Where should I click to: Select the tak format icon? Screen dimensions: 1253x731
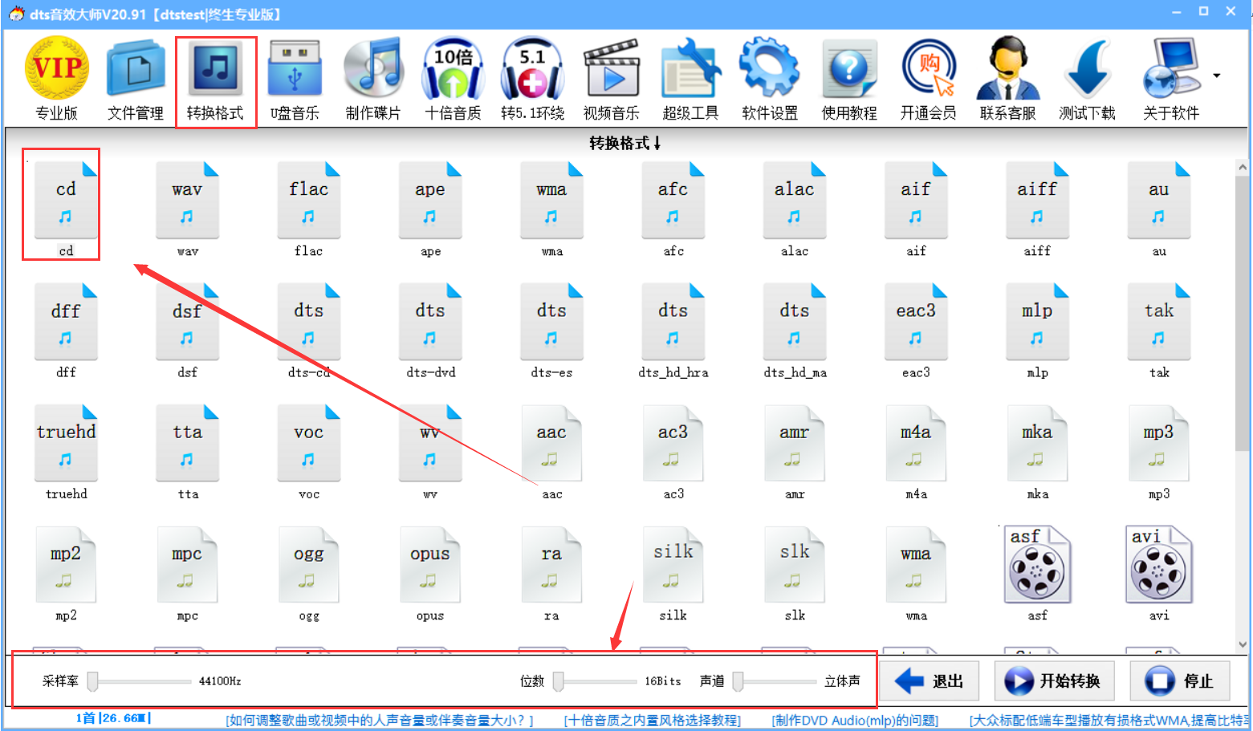click(x=1158, y=330)
